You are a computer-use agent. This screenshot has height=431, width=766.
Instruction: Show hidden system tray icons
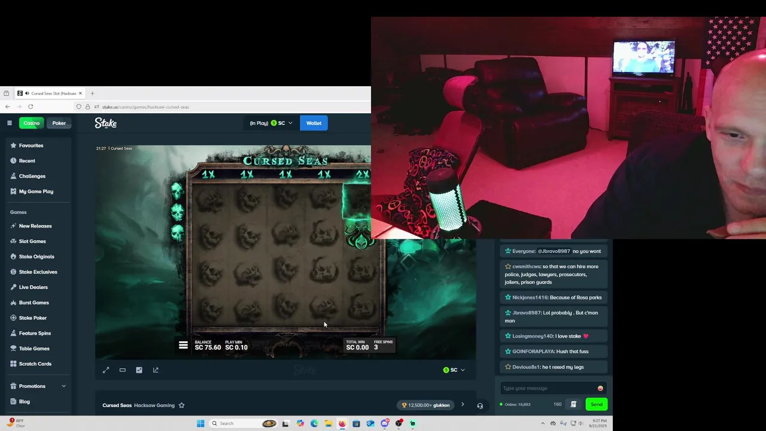(543, 423)
